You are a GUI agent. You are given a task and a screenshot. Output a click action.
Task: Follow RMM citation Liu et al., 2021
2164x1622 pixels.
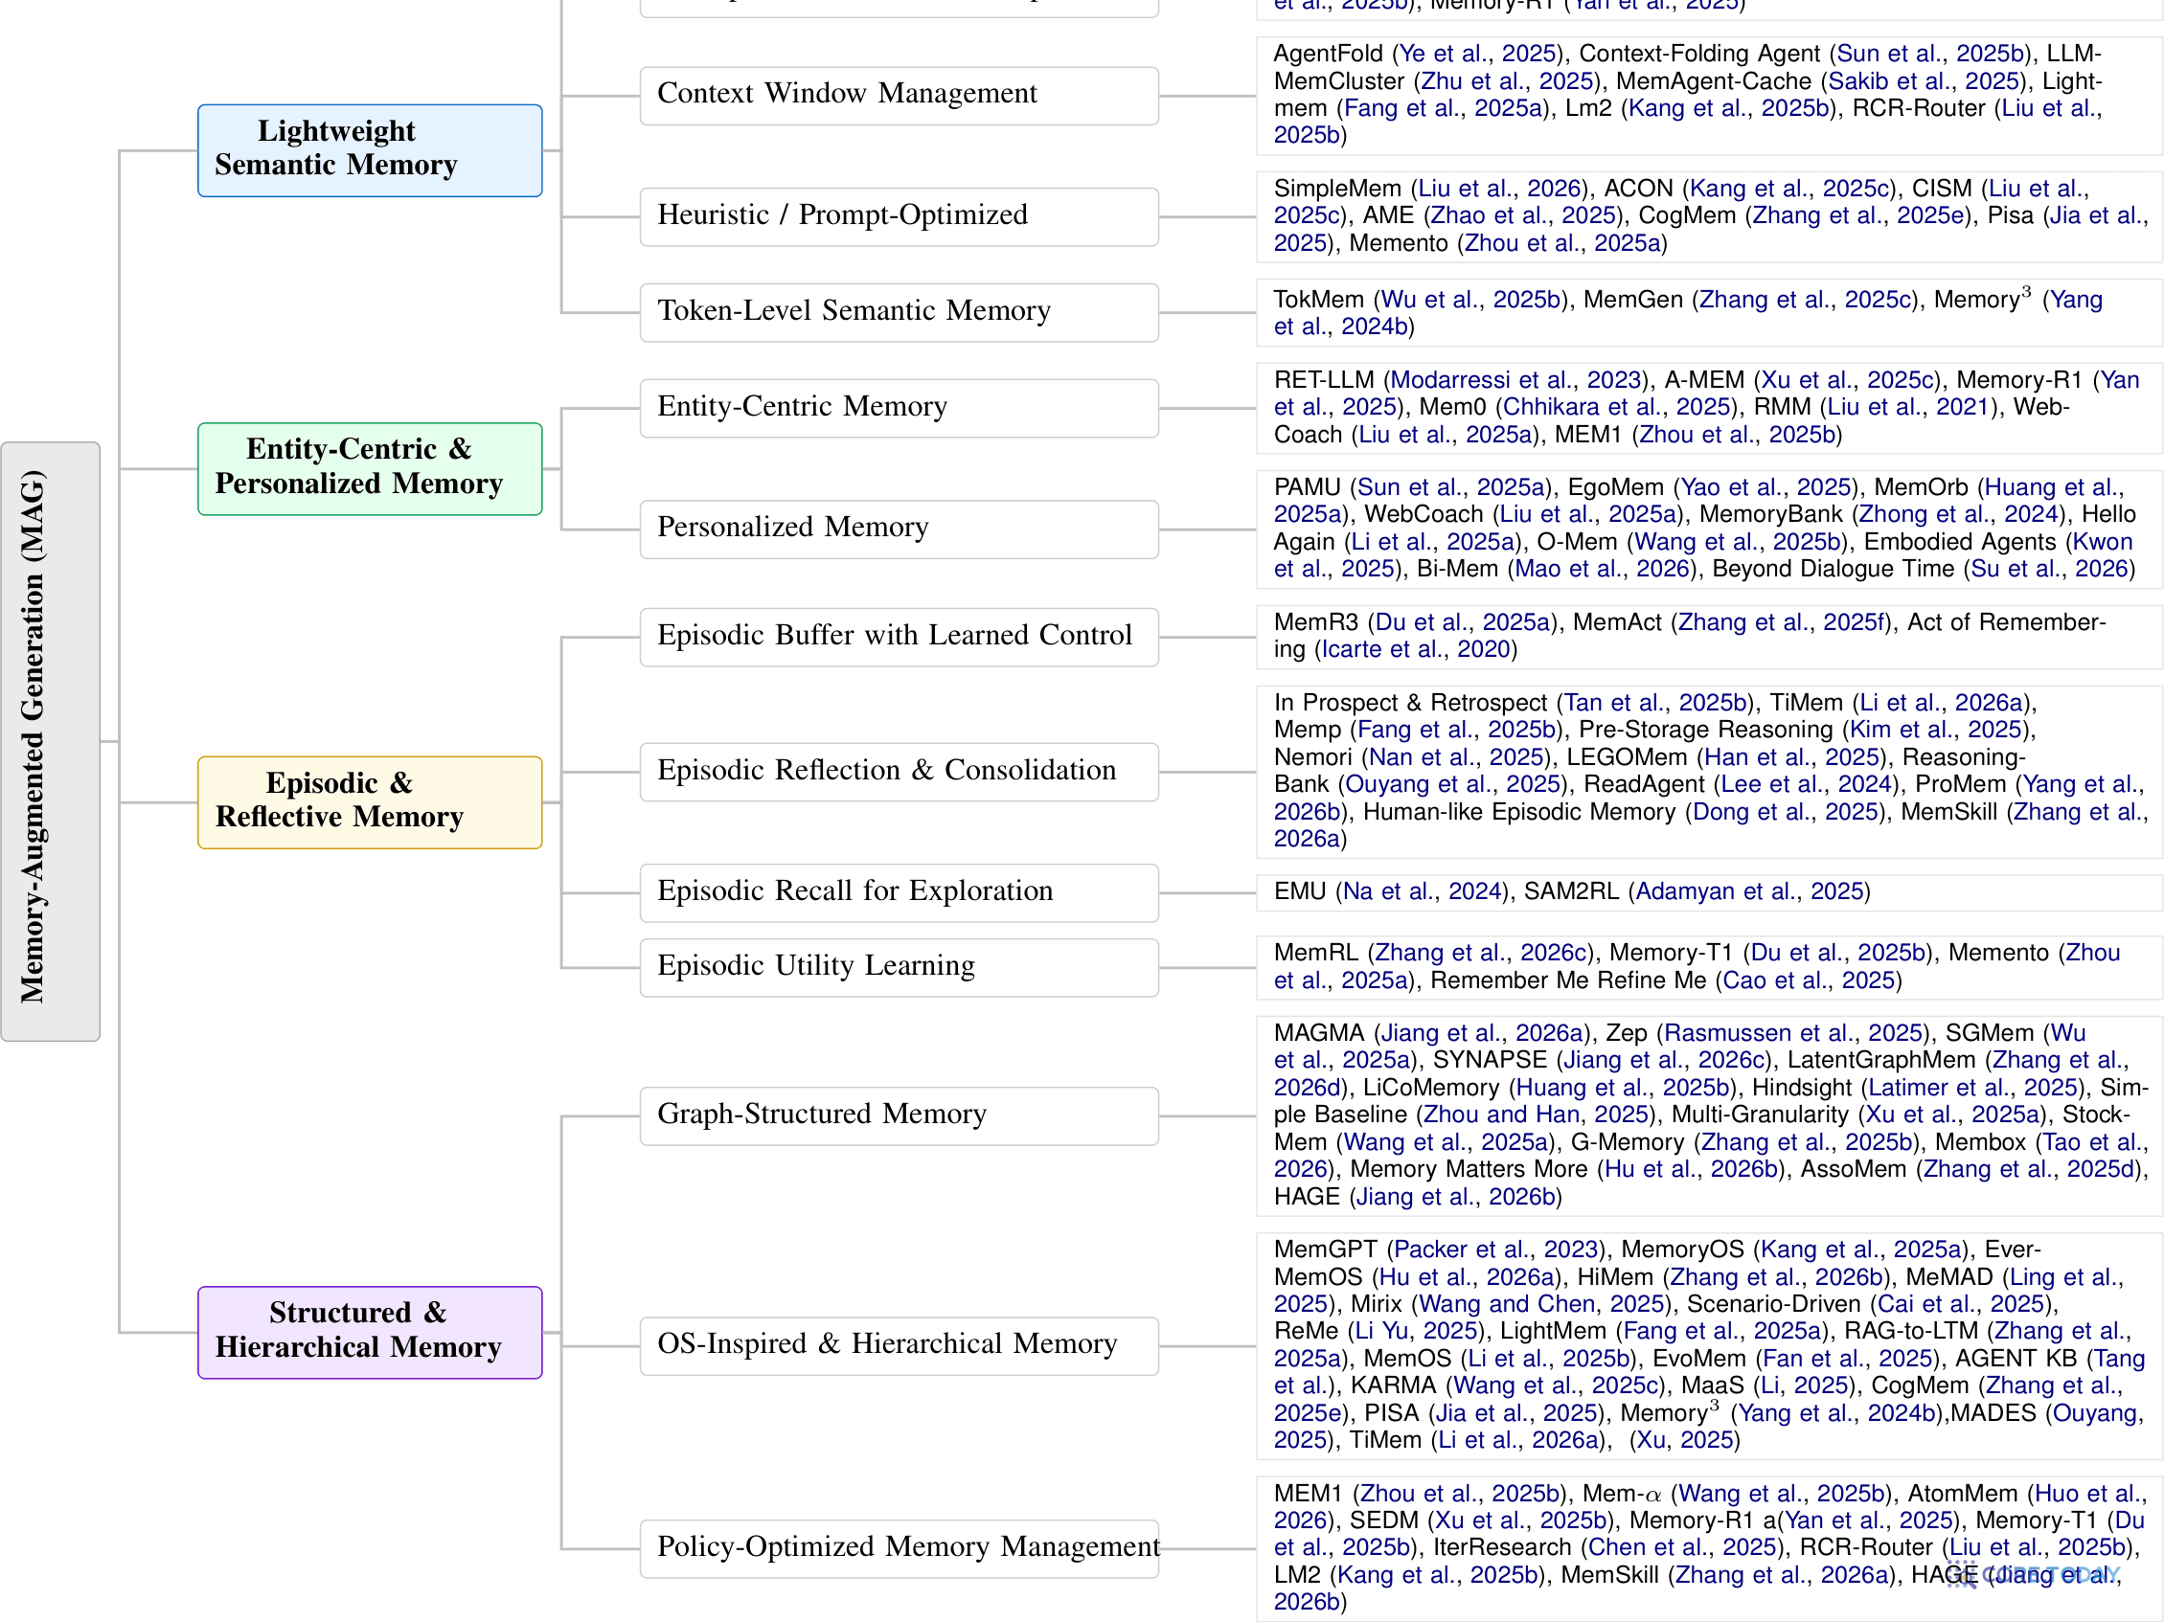1906,407
